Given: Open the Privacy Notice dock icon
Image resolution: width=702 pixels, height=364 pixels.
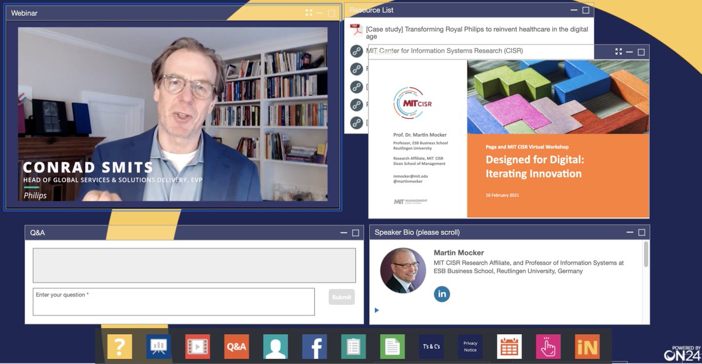Looking at the screenshot, I should point(470,346).
